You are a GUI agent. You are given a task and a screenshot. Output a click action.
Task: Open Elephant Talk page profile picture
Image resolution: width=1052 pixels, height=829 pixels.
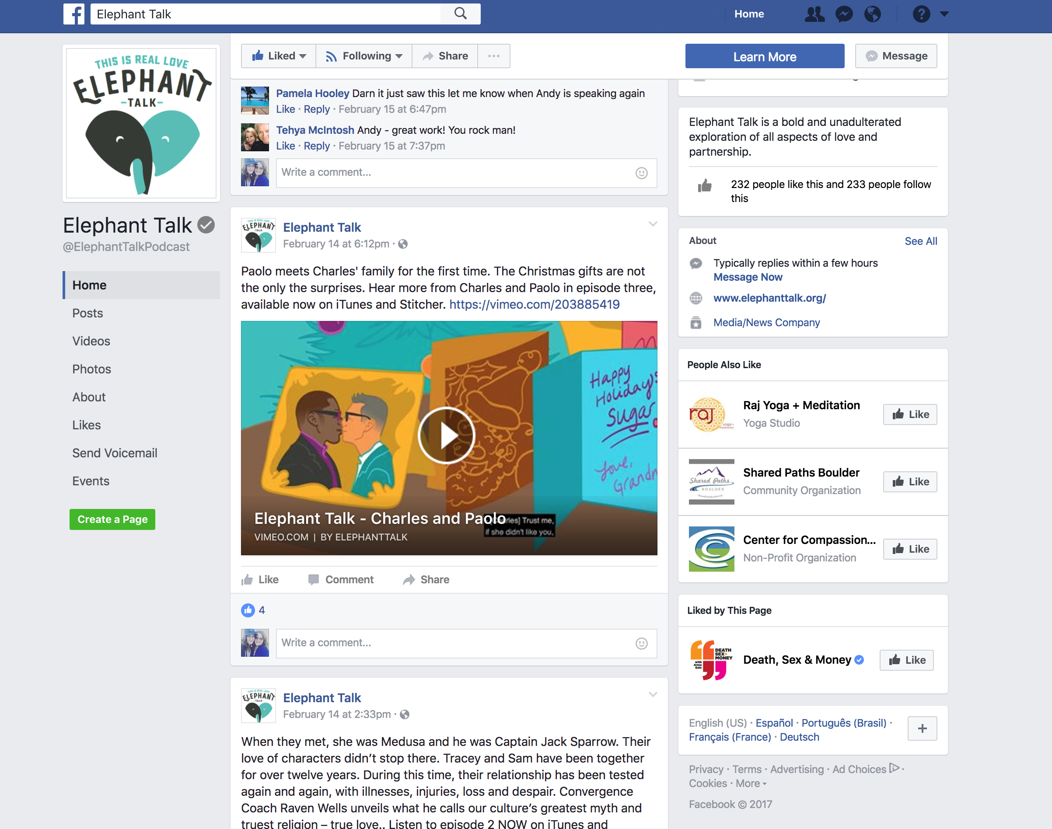point(141,123)
